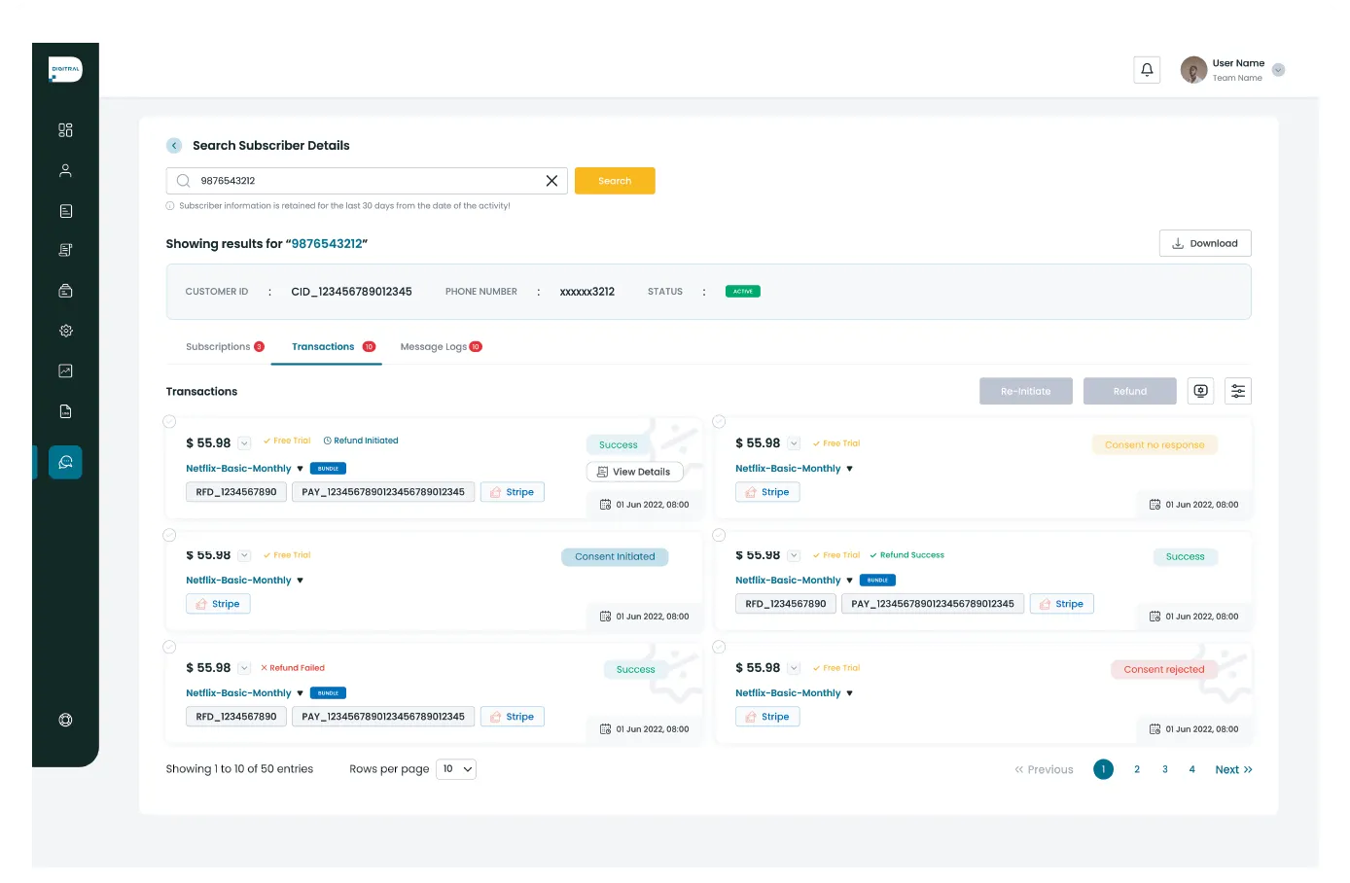
Task: Go to page 2 of results
Action: pyautogui.click(x=1136, y=770)
